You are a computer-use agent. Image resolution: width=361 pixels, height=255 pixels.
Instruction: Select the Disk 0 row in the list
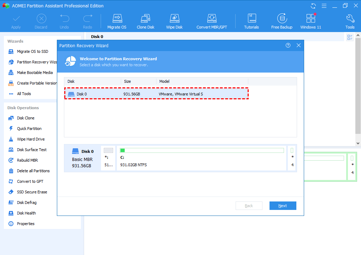(x=156, y=93)
